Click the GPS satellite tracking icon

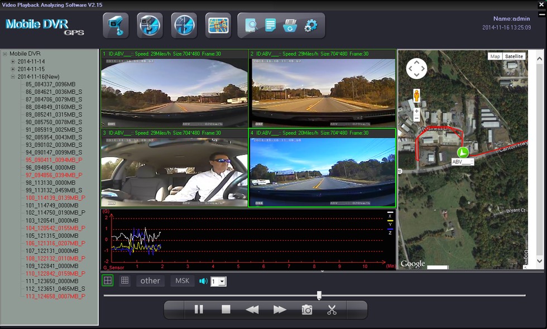click(x=184, y=25)
